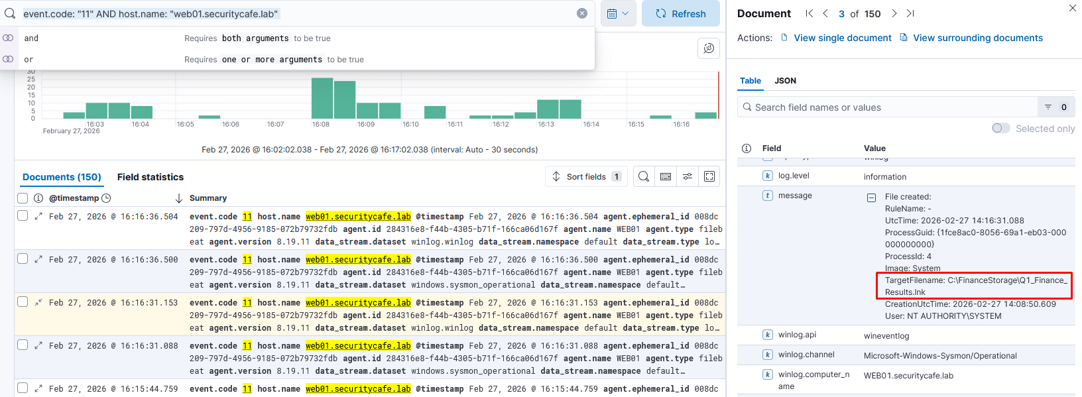Click the 'WEB01.securitycafe.lab' value

tap(908, 376)
